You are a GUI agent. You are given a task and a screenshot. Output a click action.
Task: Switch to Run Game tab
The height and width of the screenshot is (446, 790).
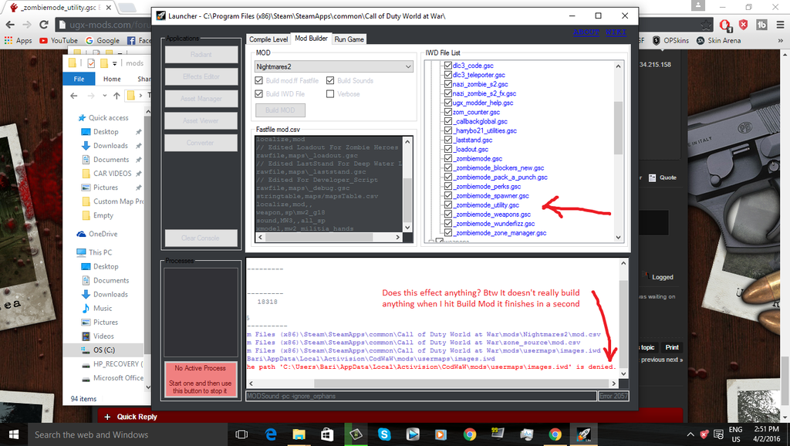(349, 39)
